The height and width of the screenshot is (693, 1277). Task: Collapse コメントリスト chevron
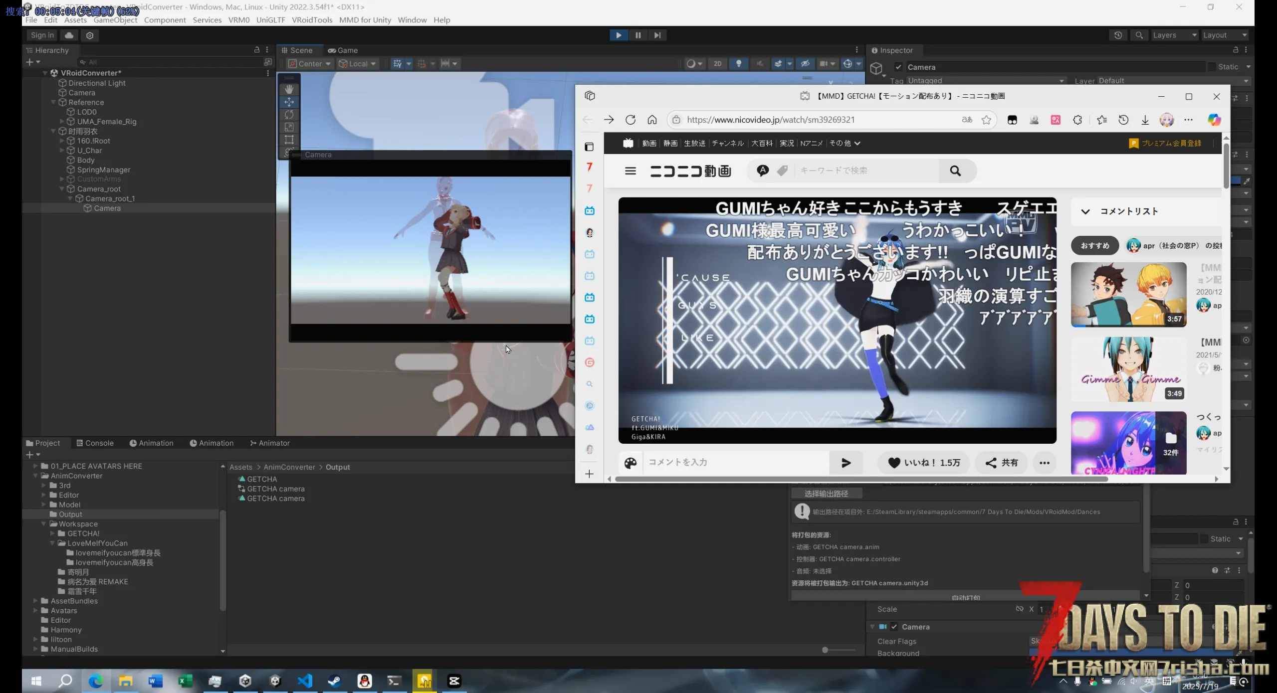tap(1085, 211)
